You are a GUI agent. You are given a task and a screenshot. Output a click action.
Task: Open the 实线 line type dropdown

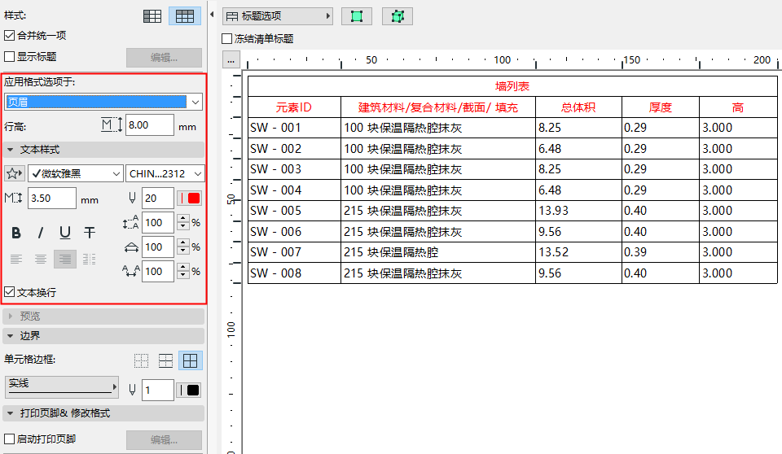pos(61,386)
